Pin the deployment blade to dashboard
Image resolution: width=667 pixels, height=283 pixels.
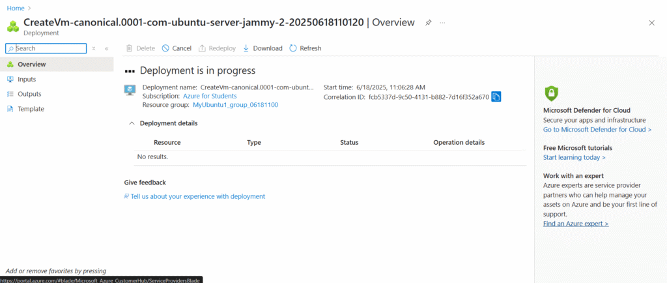429,23
